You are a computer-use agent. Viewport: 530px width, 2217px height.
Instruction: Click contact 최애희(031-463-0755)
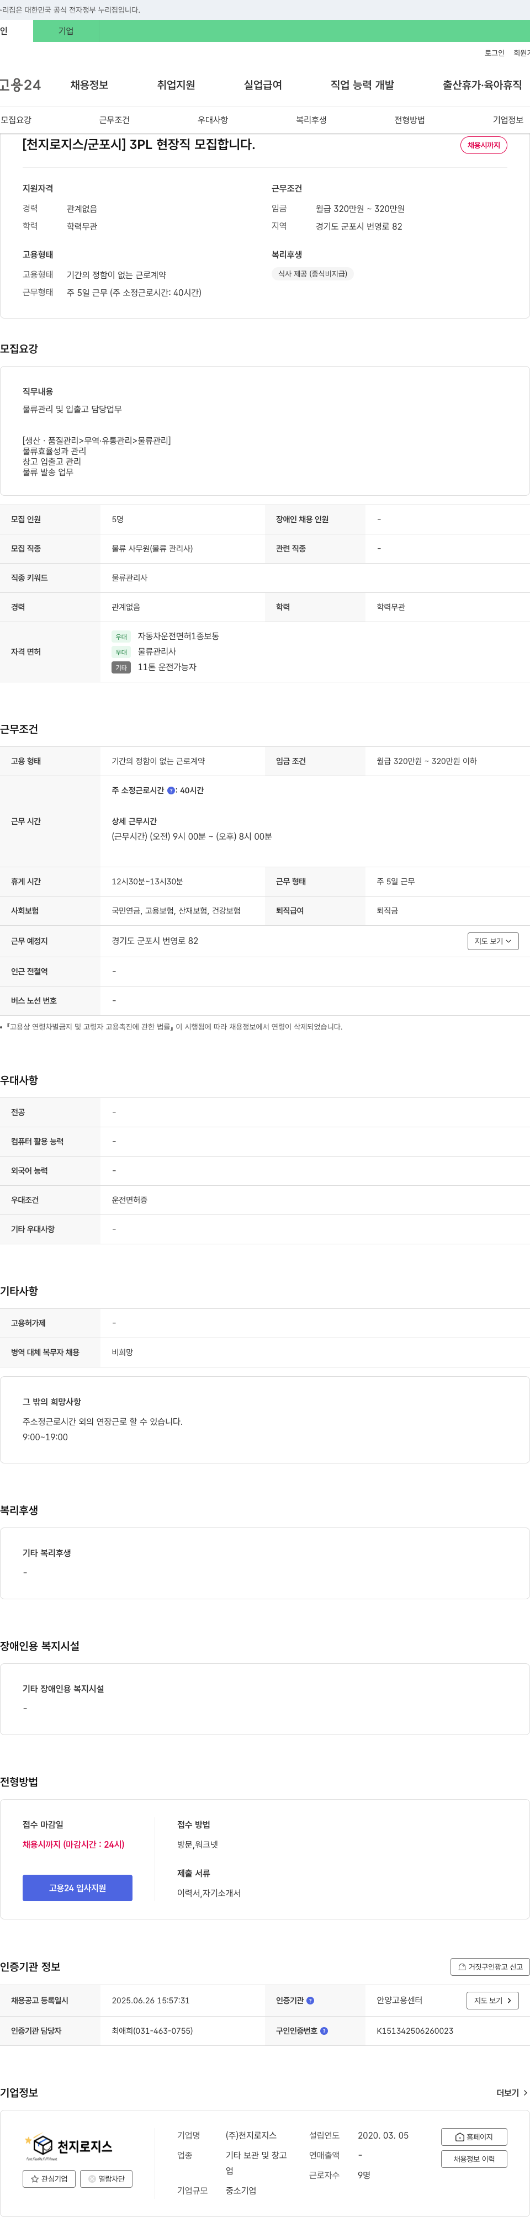152,2030
